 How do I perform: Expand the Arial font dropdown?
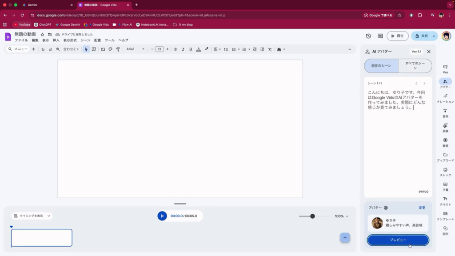136,49
